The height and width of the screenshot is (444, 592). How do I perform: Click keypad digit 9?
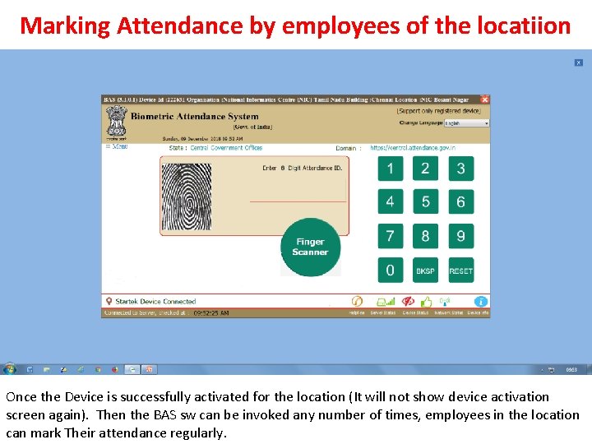pyautogui.click(x=461, y=236)
